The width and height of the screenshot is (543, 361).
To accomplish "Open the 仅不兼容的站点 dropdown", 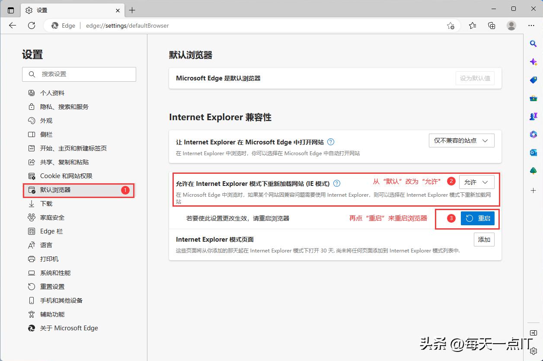I will point(461,141).
